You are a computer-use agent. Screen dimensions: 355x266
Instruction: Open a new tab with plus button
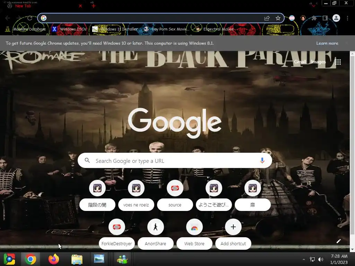(94, 6)
